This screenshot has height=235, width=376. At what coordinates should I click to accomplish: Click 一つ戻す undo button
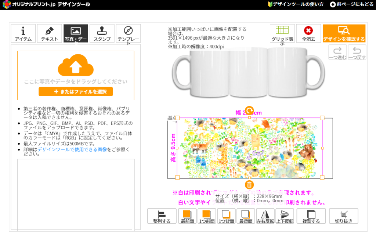pos(357,52)
